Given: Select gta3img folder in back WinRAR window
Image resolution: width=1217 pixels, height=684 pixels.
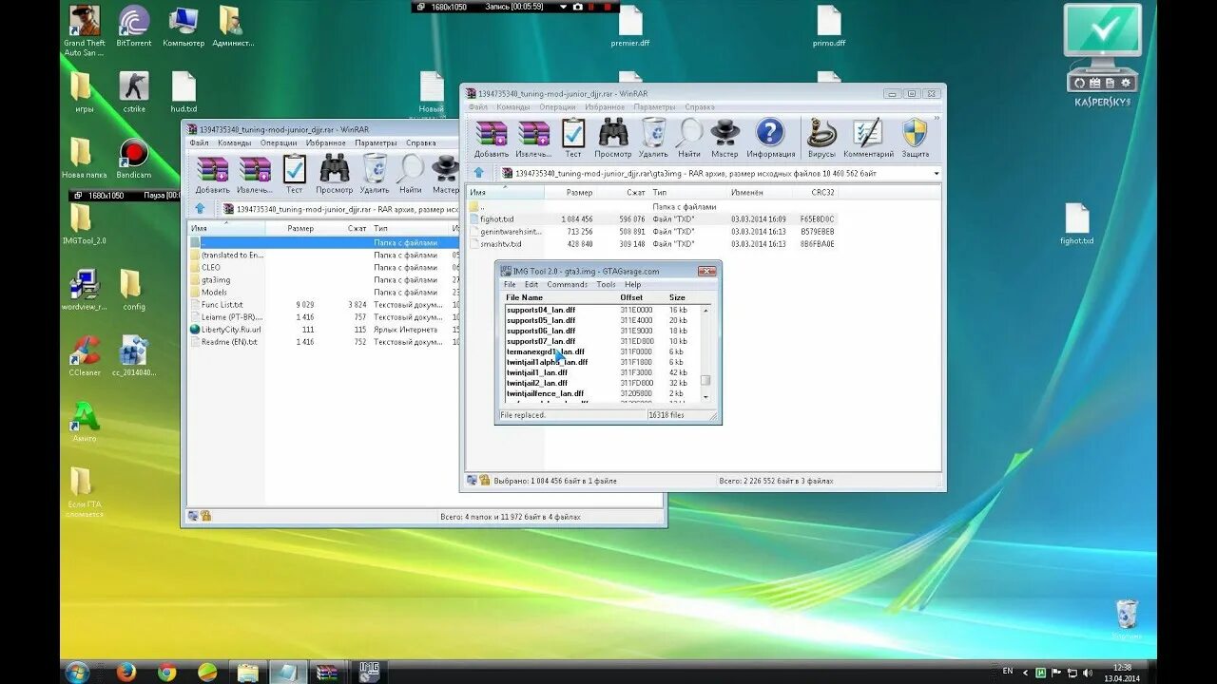Looking at the screenshot, I should (x=215, y=279).
